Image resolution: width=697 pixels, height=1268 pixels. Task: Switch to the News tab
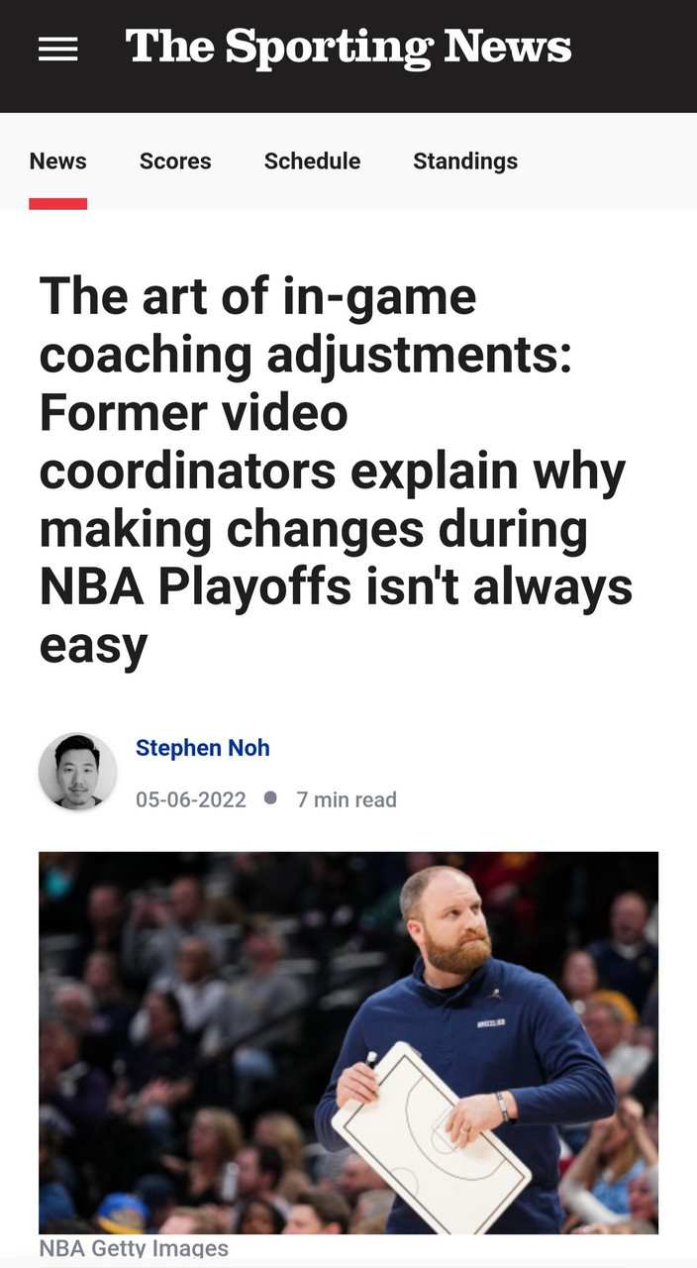point(58,160)
